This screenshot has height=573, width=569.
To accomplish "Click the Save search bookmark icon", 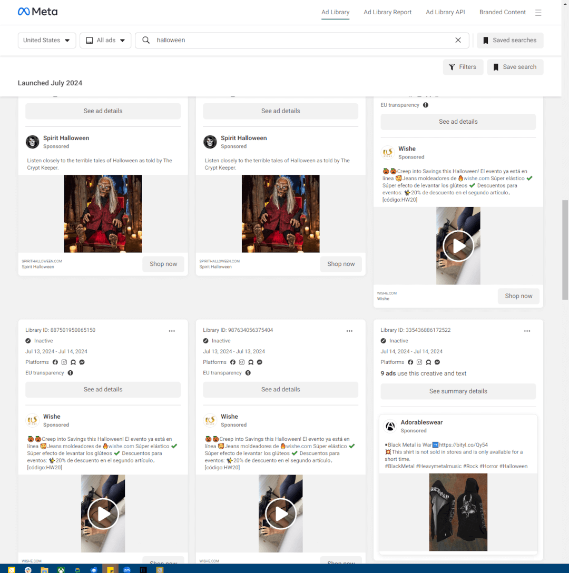I will (x=496, y=67).
